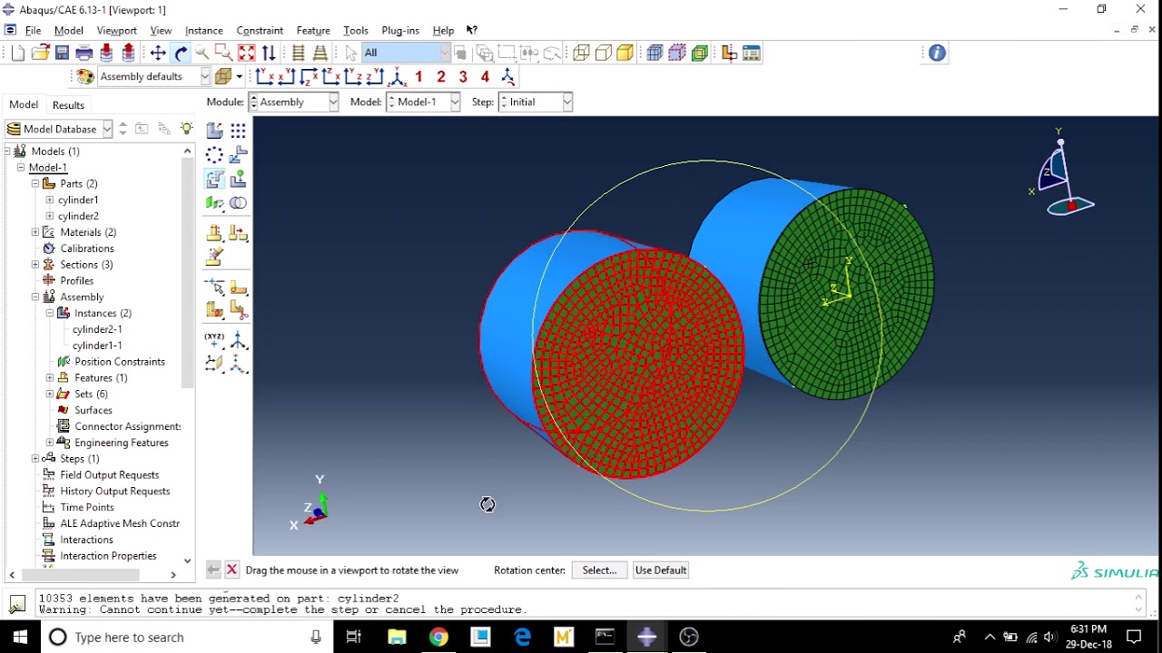This screenshot has height=653, width=1162.
Task: Expand the Sections (3) tree node
Action: pyautogui.click(x=35, y=265)
